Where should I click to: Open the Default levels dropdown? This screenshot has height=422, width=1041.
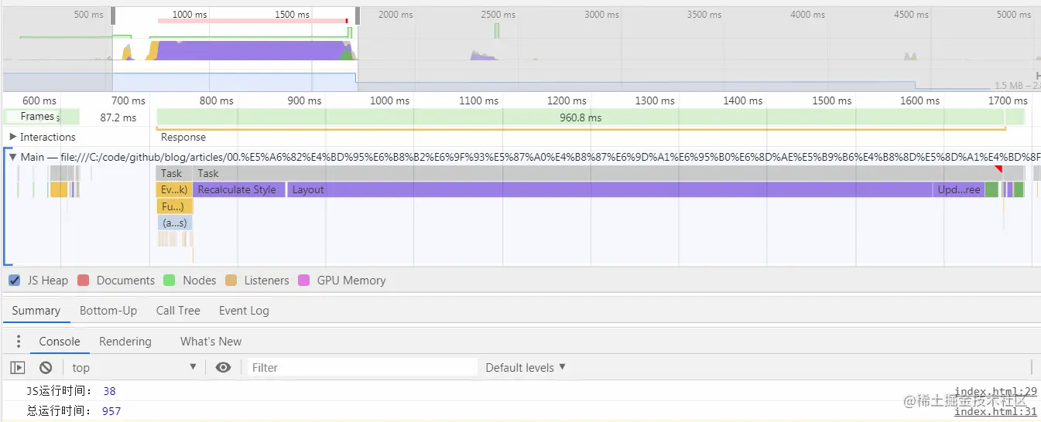(526, 367)
